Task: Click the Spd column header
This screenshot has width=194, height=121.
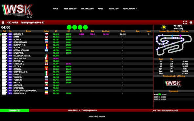Action: click(92, 31)
